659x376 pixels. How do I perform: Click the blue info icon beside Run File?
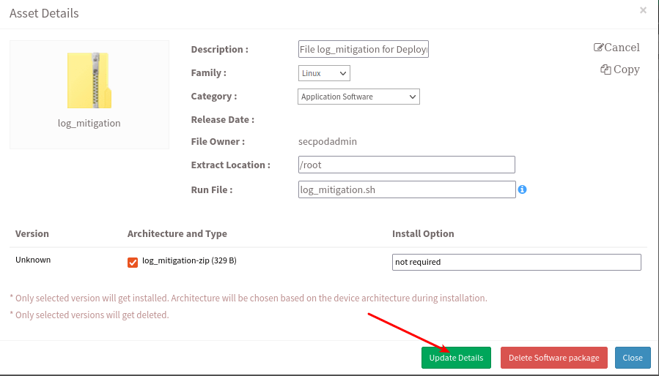point(523,189)
